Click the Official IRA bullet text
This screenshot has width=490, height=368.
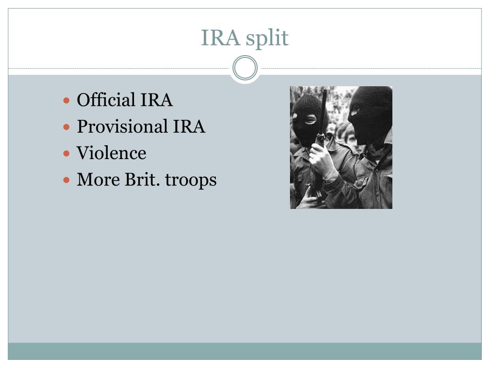pyautogui.click(x=125, y=100)
